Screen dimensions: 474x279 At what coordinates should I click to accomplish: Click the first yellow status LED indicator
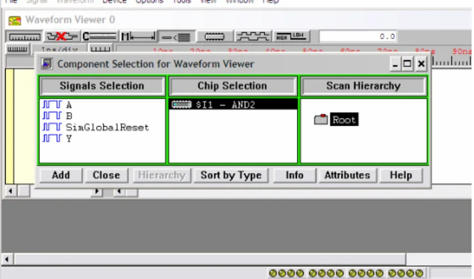(273, 273)
